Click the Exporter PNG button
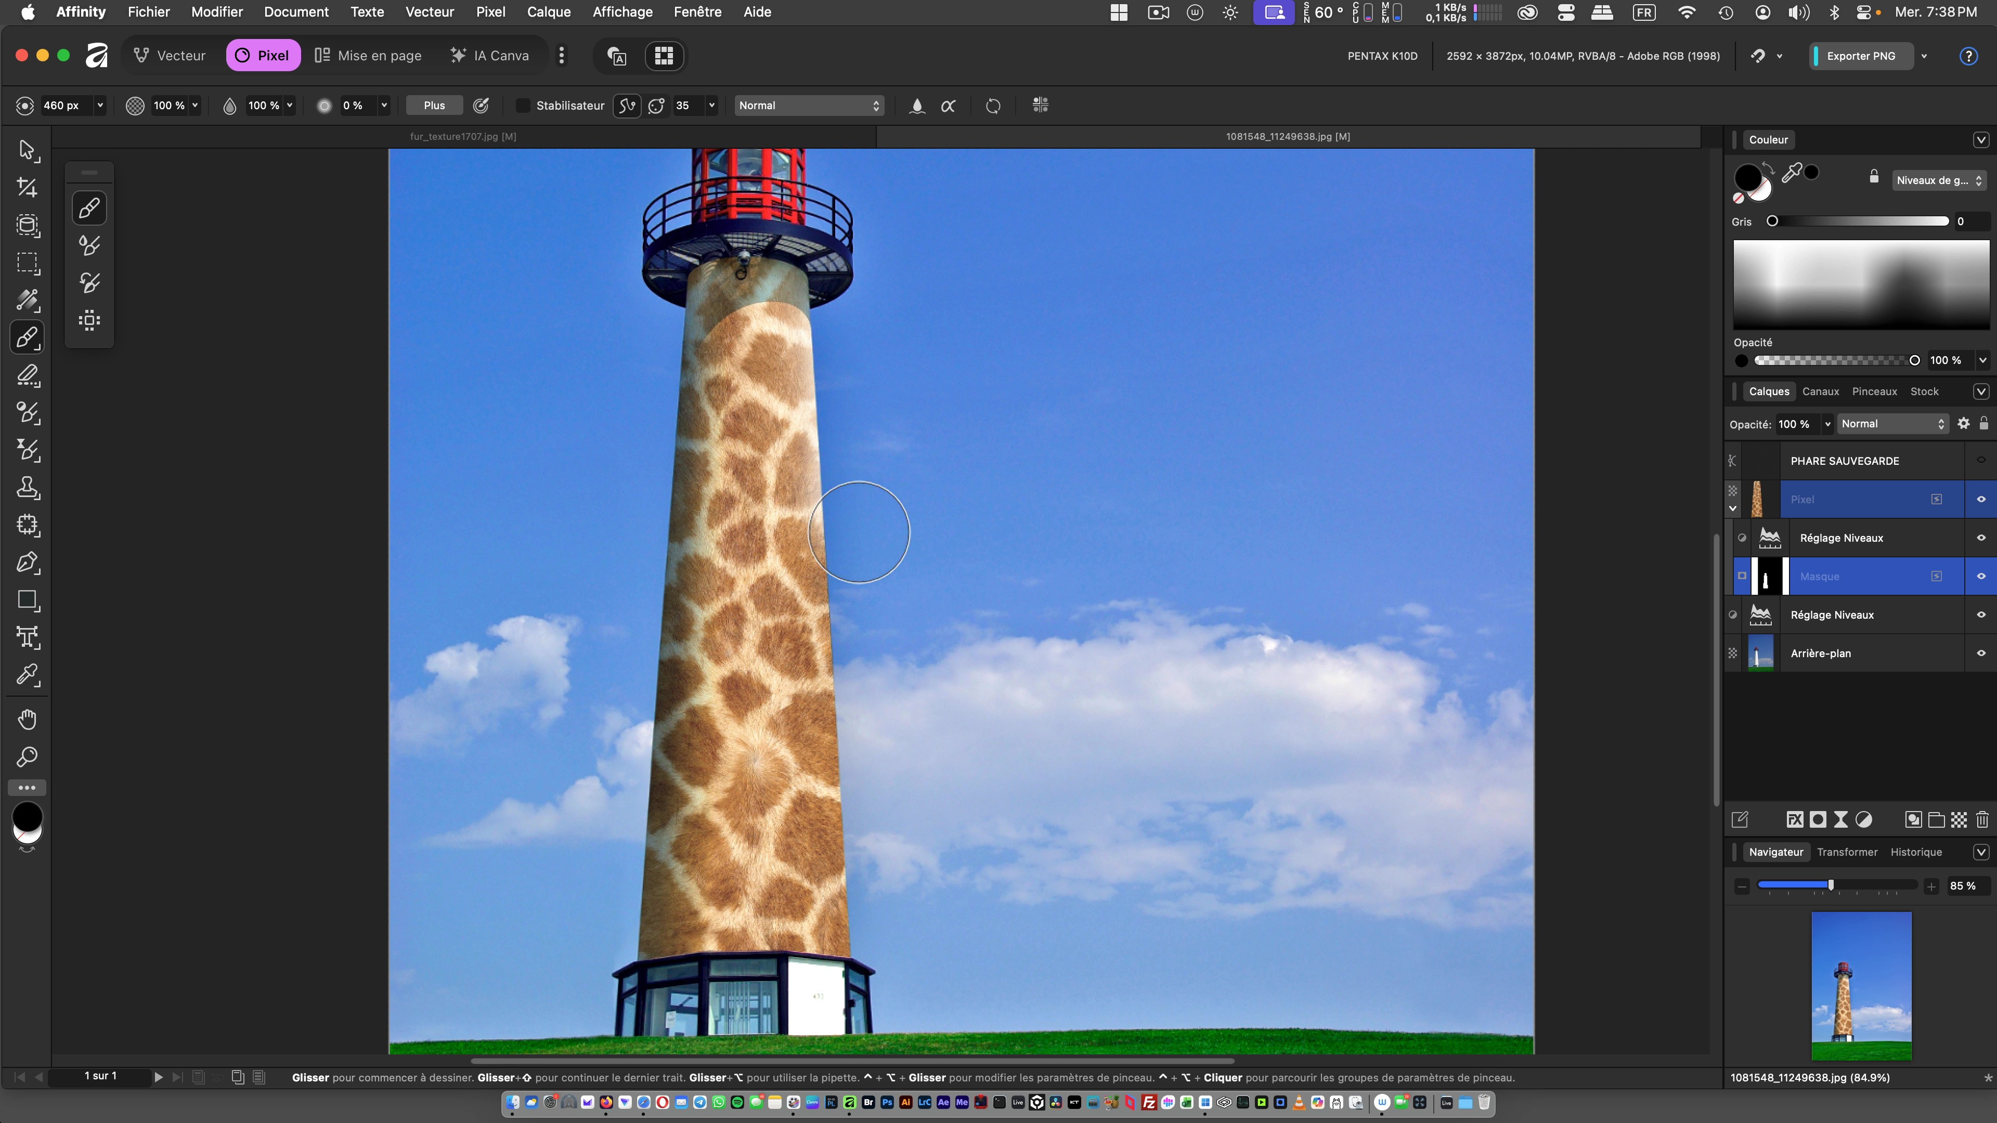Screen dimensions: 1997x1123 coord(1861,56)
